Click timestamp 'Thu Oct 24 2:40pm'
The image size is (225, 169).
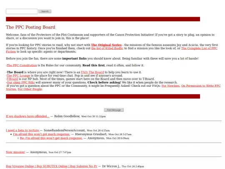point(133,166)
